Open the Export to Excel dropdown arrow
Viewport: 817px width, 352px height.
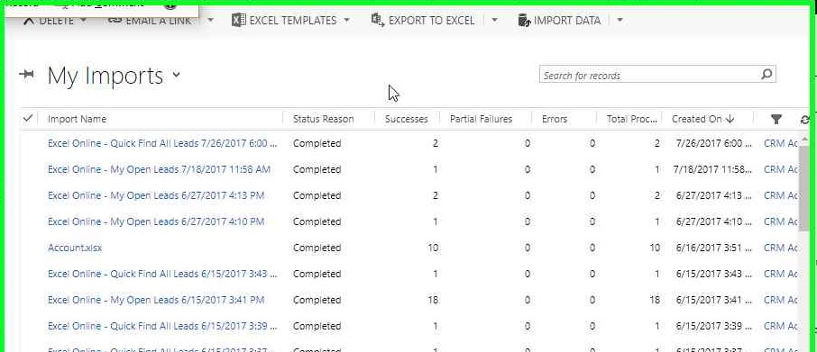494,21
